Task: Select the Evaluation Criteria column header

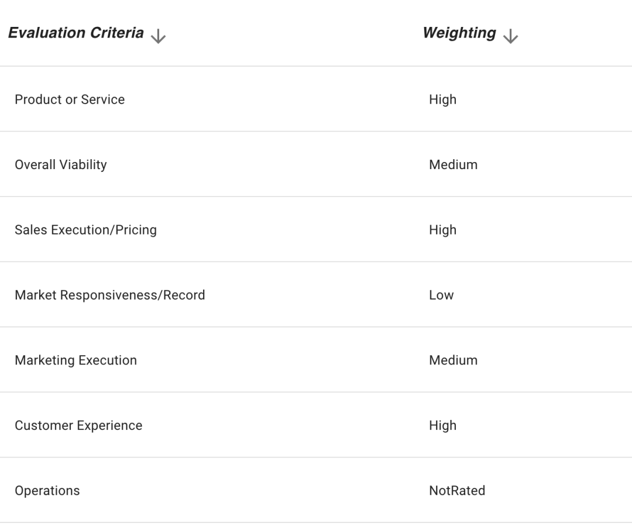Action: (75, 33)
